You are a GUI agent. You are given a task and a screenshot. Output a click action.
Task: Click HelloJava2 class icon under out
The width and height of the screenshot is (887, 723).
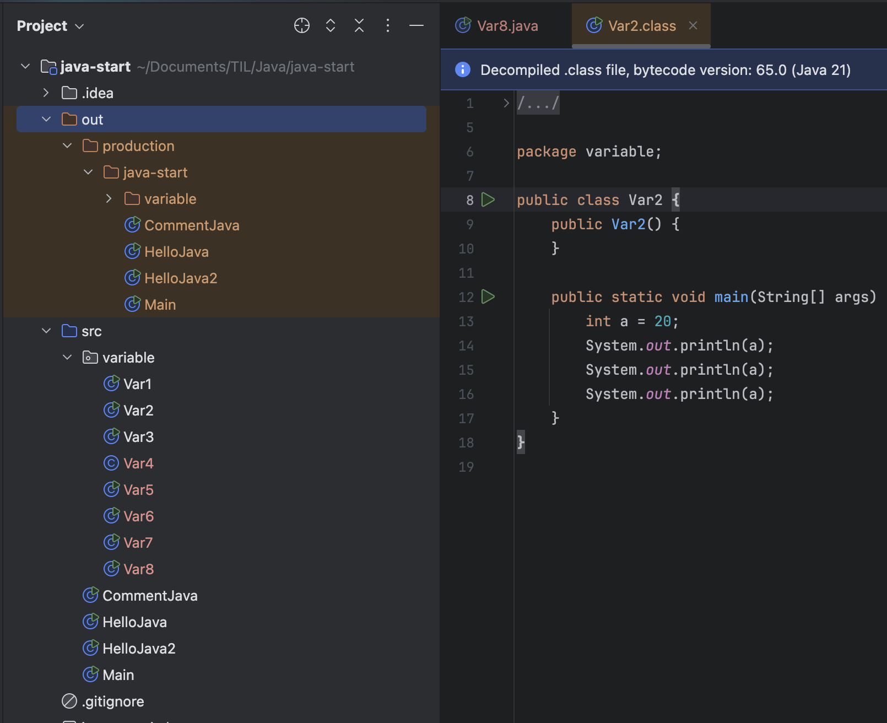[132, 278]
